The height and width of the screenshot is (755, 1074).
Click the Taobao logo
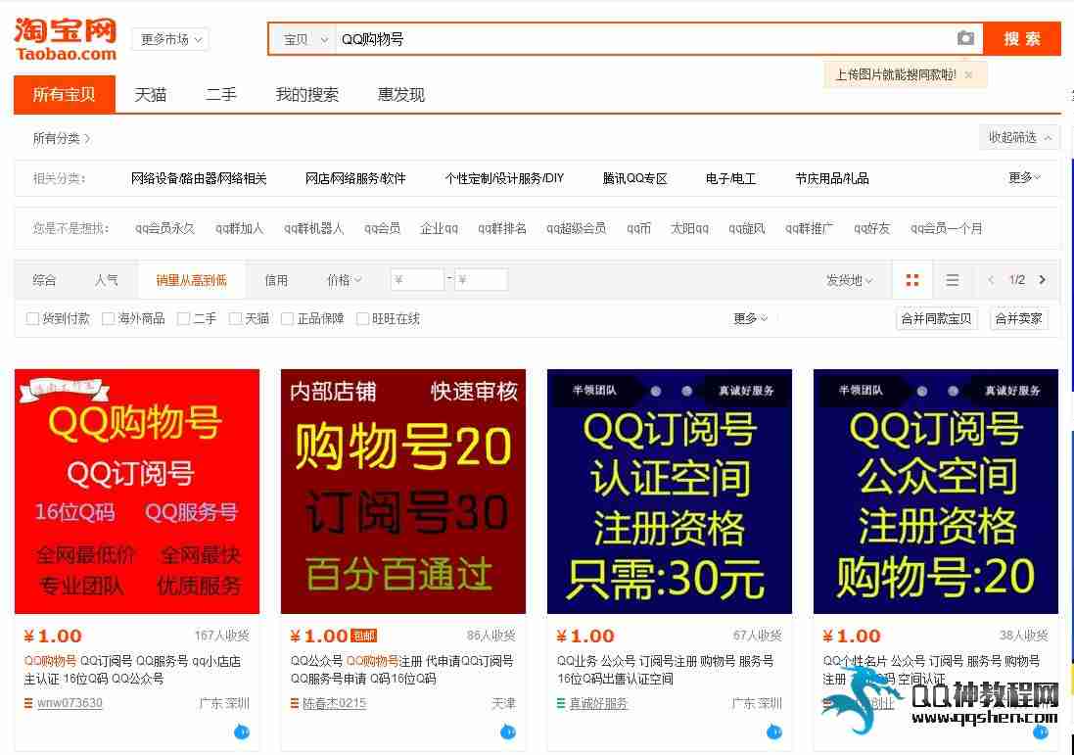point(65,40)
